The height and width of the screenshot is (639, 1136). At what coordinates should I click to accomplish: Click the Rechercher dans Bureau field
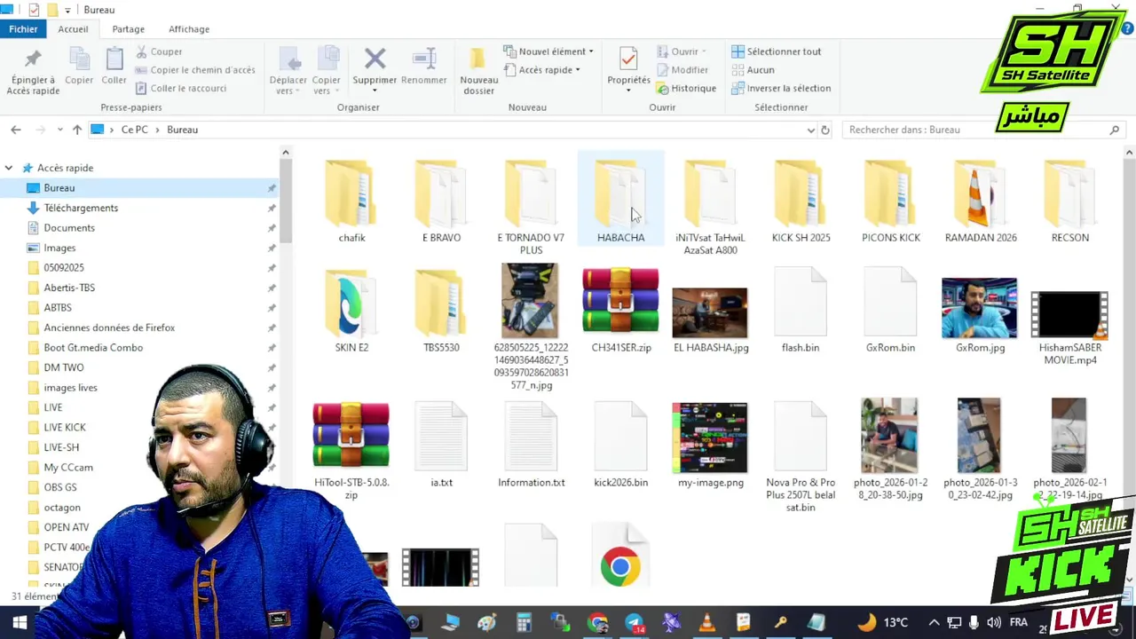(983, 130)
